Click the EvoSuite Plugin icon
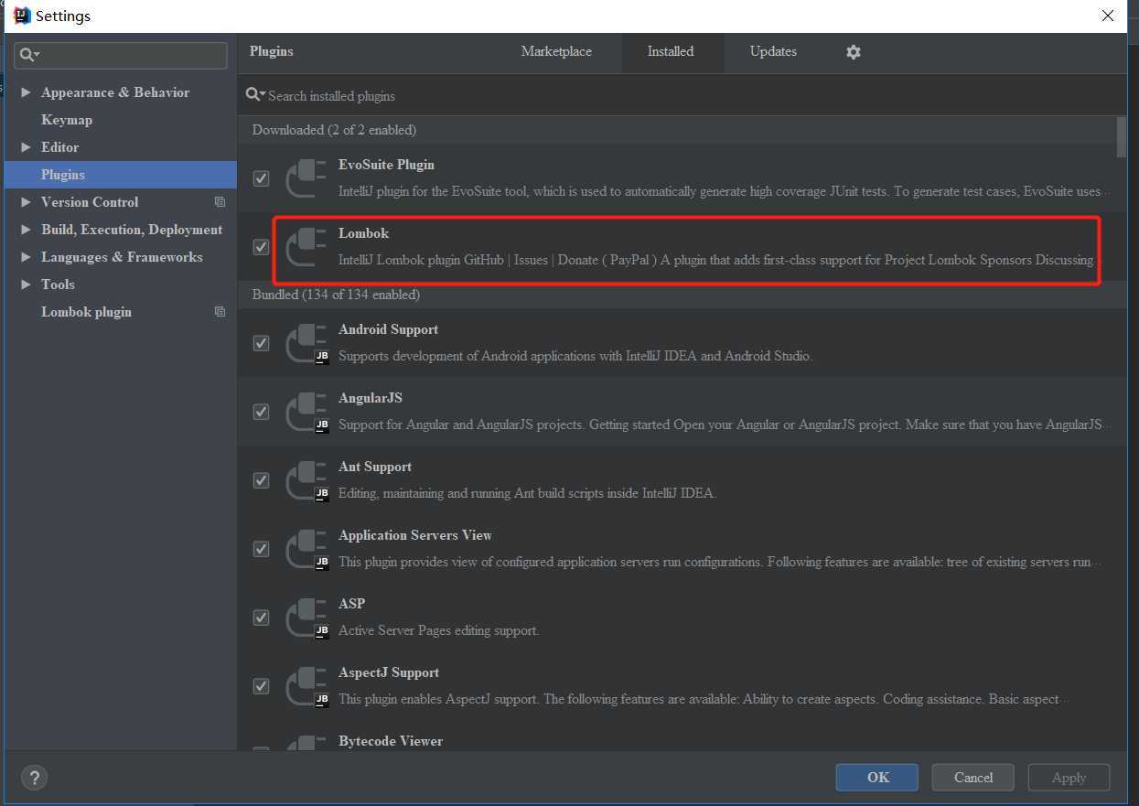This screenshot has width=1139, height=806. click(306, 178)
